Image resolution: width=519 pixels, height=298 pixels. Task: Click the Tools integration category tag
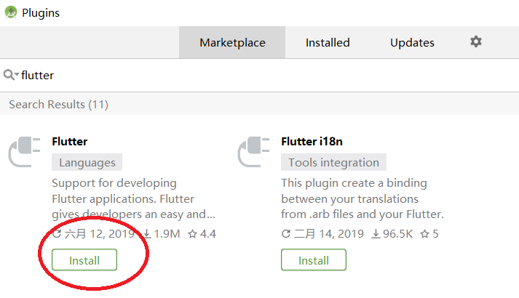click(333, 162)
